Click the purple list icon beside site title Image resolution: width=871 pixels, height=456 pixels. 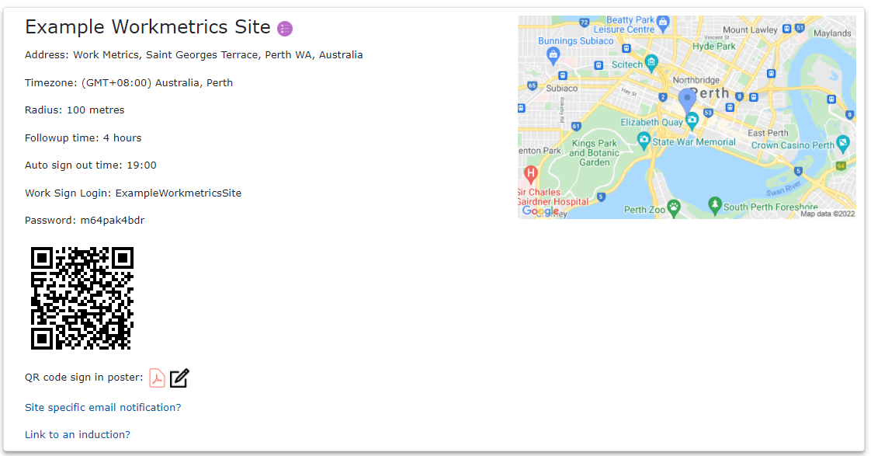coord(285,29)
